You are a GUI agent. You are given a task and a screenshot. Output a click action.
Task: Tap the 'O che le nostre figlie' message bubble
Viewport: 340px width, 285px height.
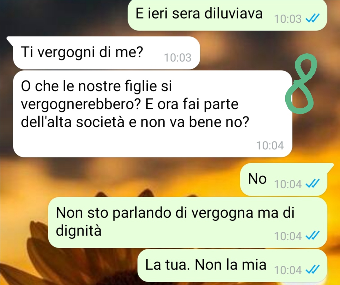(x=153, y=114)
